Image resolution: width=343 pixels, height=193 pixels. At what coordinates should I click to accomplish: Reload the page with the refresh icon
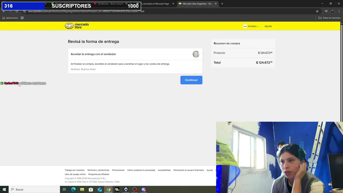pyautogui.click(x=17, y=11)
